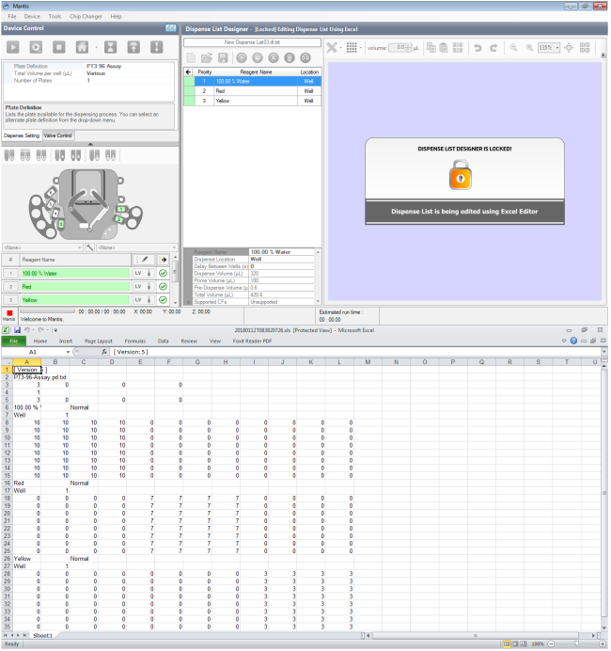Click the Stop button in Device Control
This screenshot has height=651, width=611.
[x=59, y=46]
